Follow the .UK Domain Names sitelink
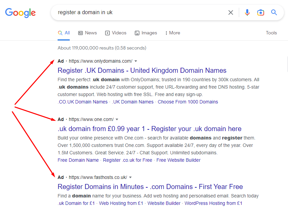Viewport: 288px width, 217px height. click(133, 102)
